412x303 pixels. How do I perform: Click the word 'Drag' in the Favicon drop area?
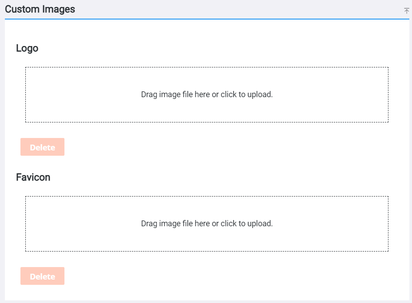point(149,224)
